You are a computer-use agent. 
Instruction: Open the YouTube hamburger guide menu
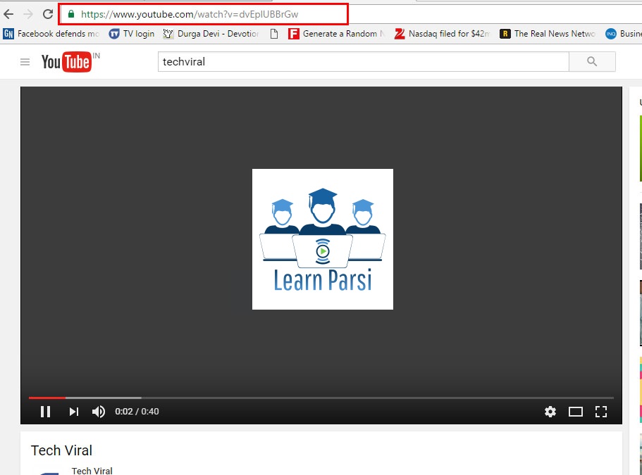pos(25,62)
